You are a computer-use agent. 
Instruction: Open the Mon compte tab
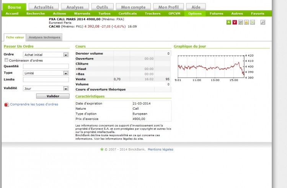(133, 7)
